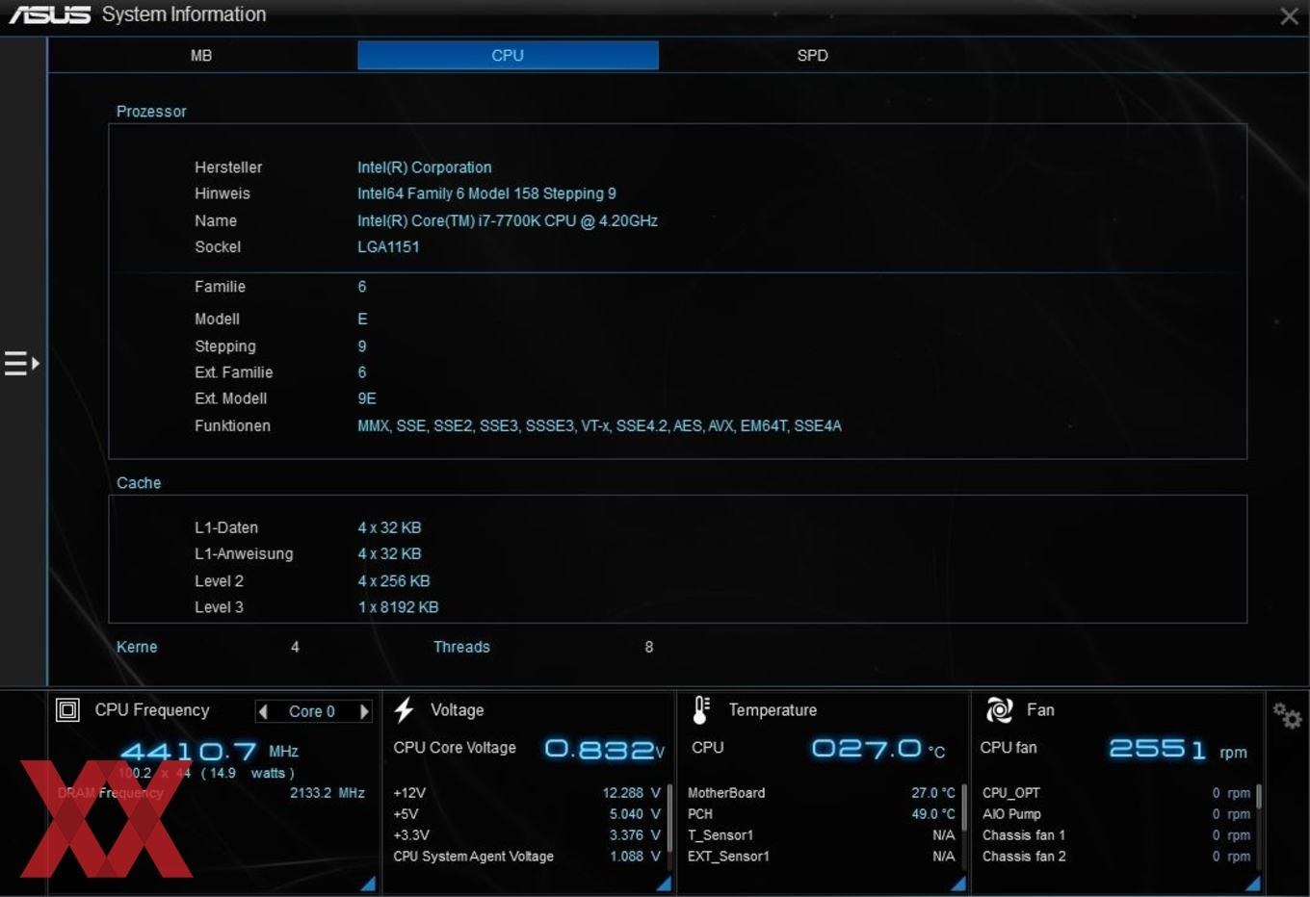Click the MotherBoard temperature row
The height and width of the screenshot is (897, 1310).
(822, 793)
